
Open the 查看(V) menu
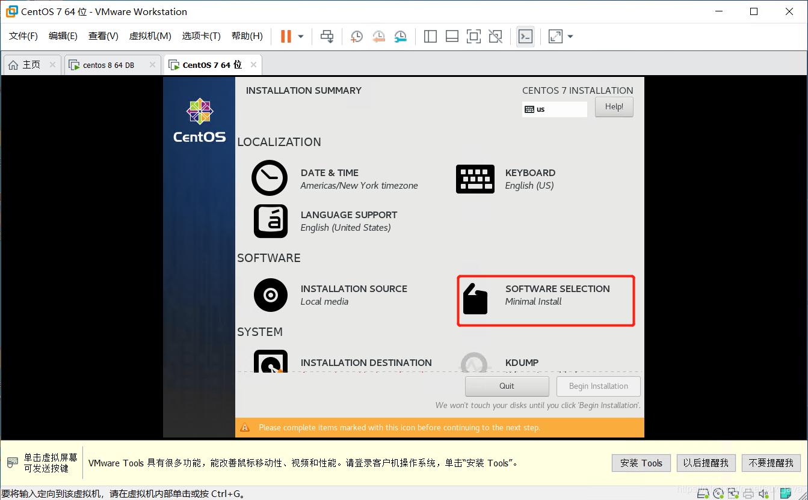point(103,36)
